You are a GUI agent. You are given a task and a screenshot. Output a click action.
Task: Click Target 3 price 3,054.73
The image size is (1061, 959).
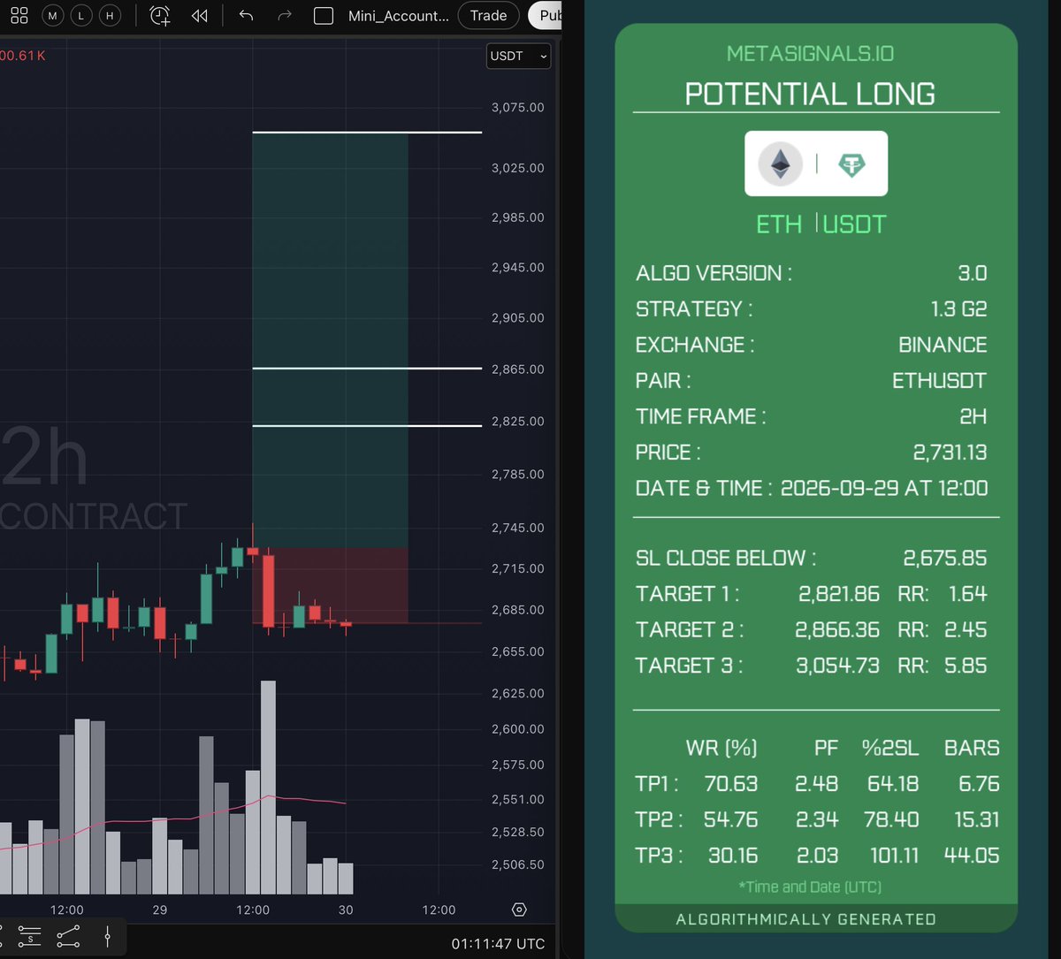point(837,666)
